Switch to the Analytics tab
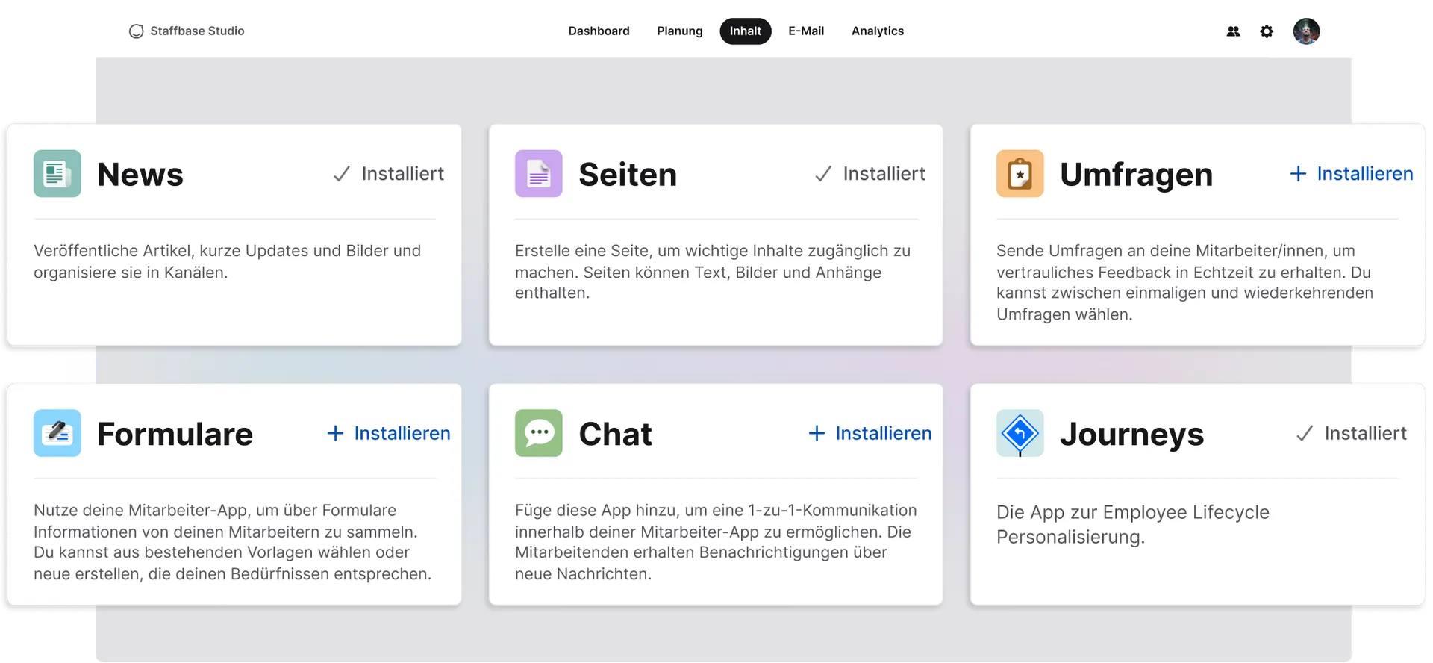Screen dimensions: 1433x663 click(877, 31)
